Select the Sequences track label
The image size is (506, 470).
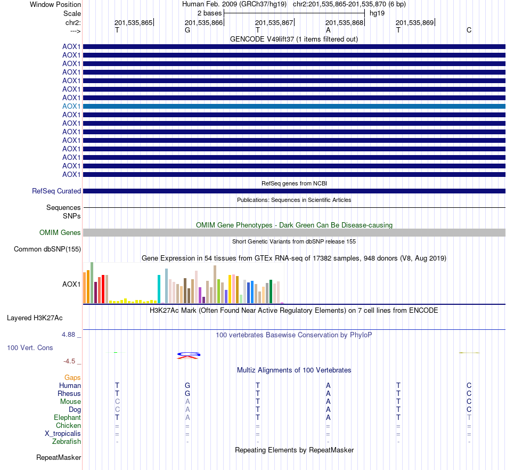tap(63, 208)
